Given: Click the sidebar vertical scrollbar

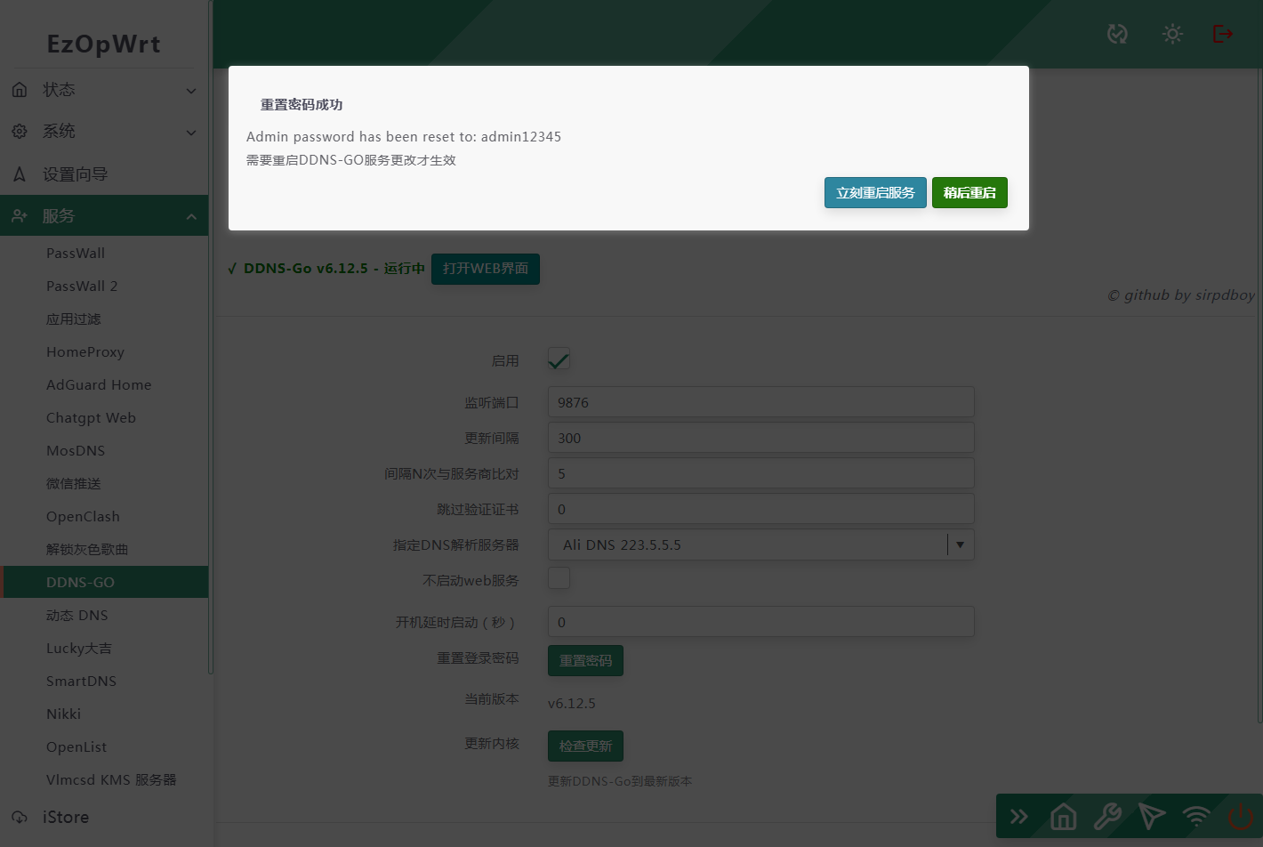Looking at the screenshot, I should [x=211, y=338].
